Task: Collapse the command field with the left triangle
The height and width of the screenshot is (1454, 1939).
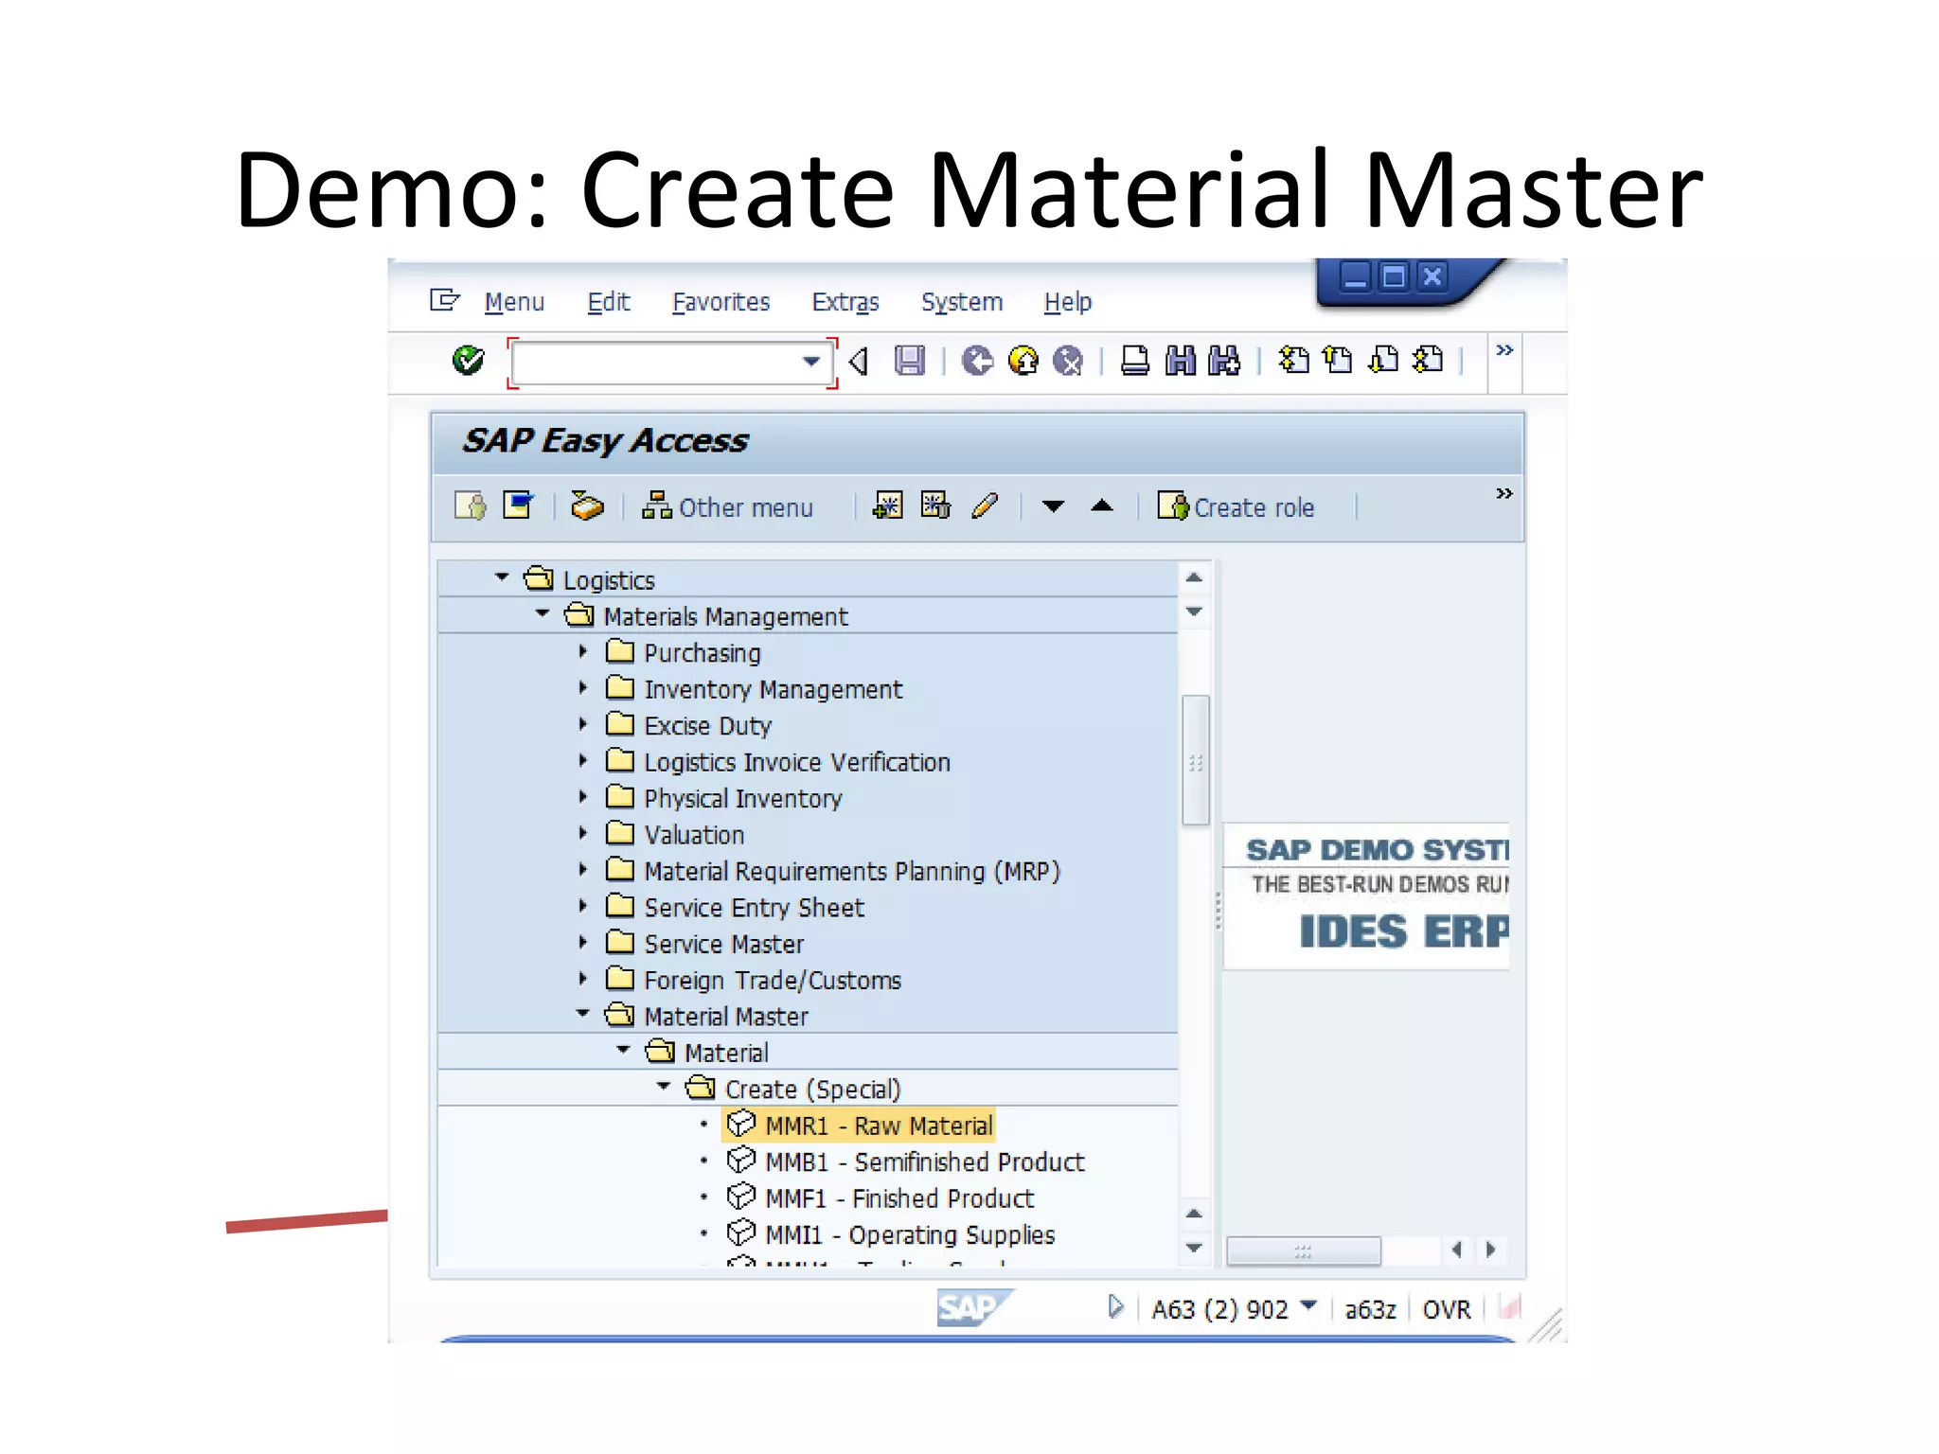Action: click(x=859, y=362)
